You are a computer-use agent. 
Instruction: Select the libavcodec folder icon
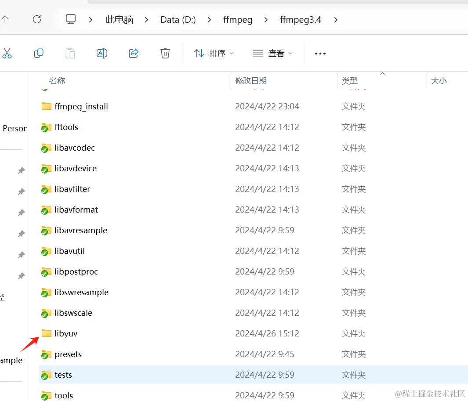pos(46,148)
